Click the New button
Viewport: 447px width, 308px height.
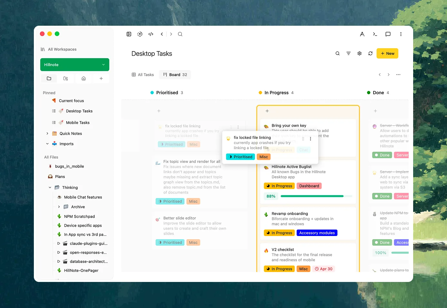(x=387, y=53)
